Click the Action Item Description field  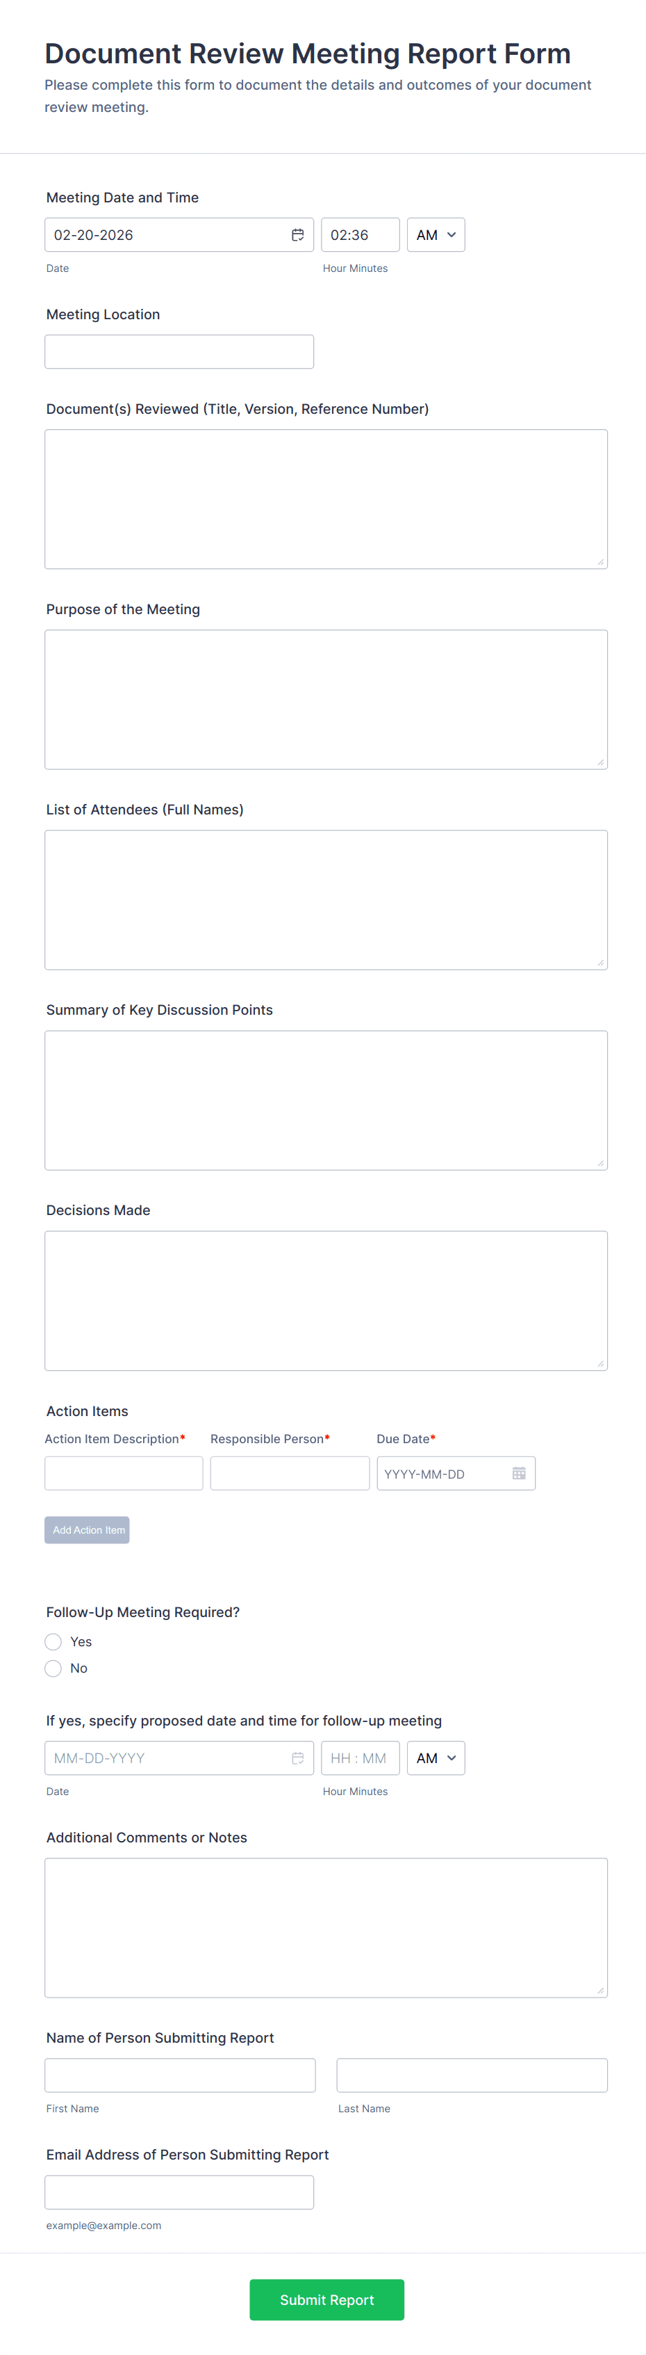(124, 1474)
